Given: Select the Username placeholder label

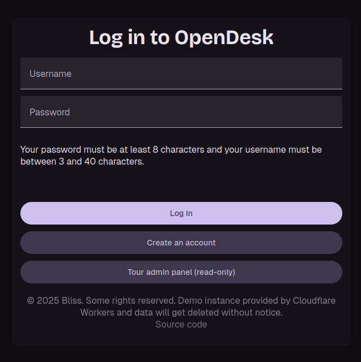Looking at the screenshot, I should click(50, 74).
